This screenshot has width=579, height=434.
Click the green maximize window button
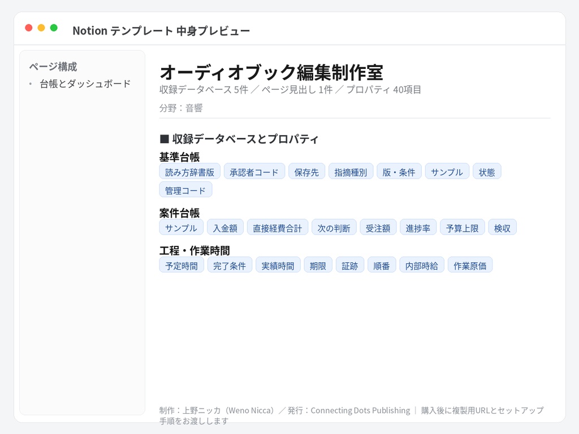tap(54, 28)
